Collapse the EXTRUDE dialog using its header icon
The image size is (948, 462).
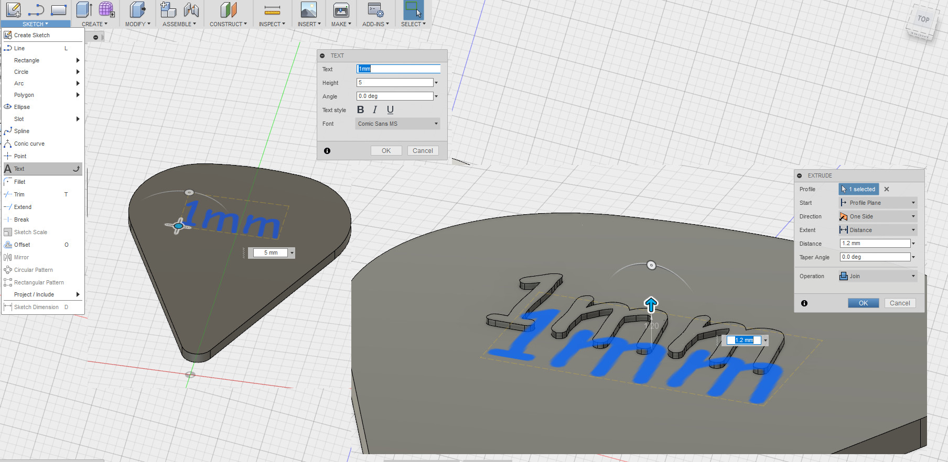click(x=800, y=176)
